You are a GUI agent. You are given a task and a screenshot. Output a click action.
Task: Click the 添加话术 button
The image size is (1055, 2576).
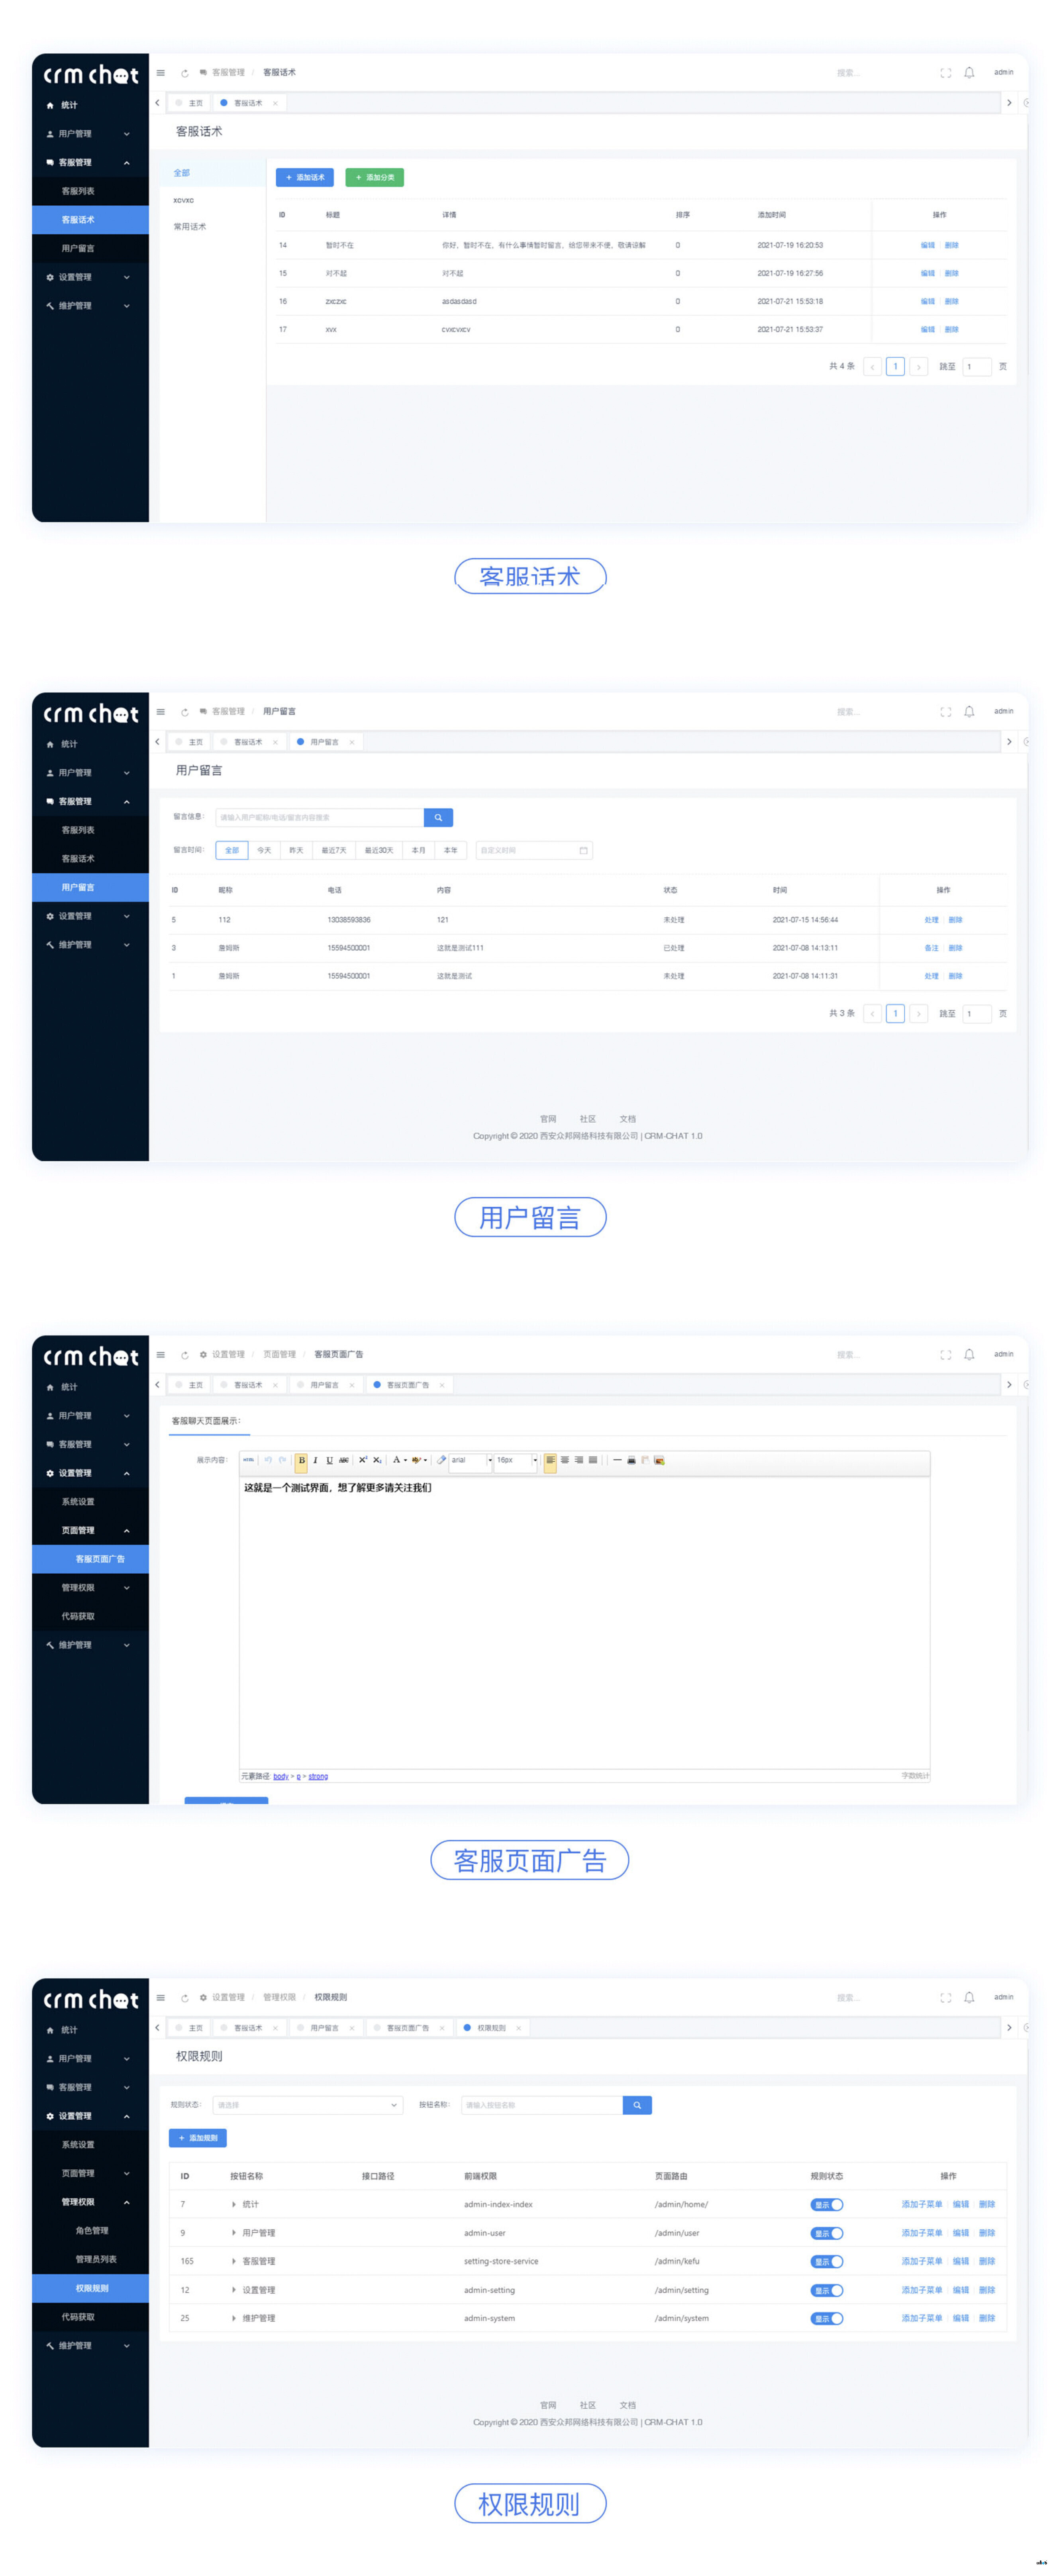point(305,177)
